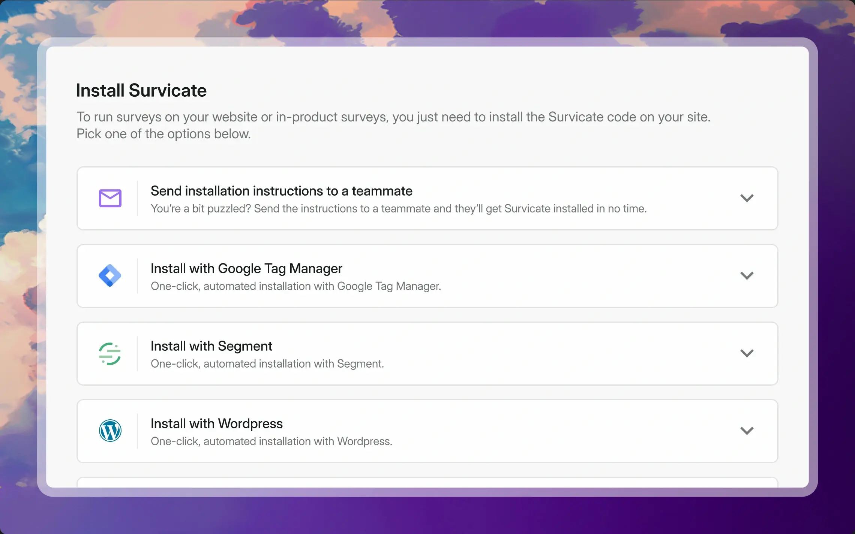Click the 'Install Survicate' page heading
855x534 pixels.
141,91
